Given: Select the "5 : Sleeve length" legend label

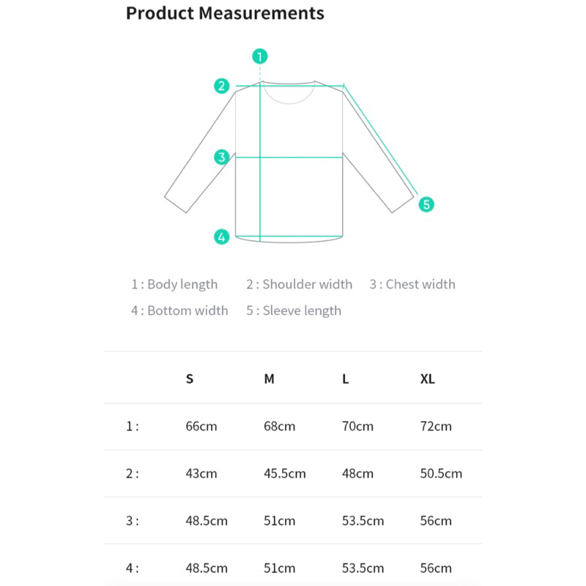Looking at the screenshot, I should point(294,311).
